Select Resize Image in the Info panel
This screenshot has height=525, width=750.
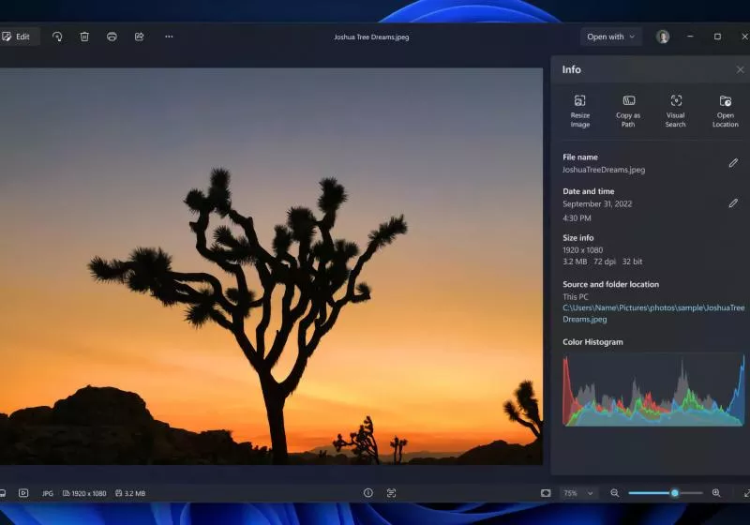(x=579, y=111)
